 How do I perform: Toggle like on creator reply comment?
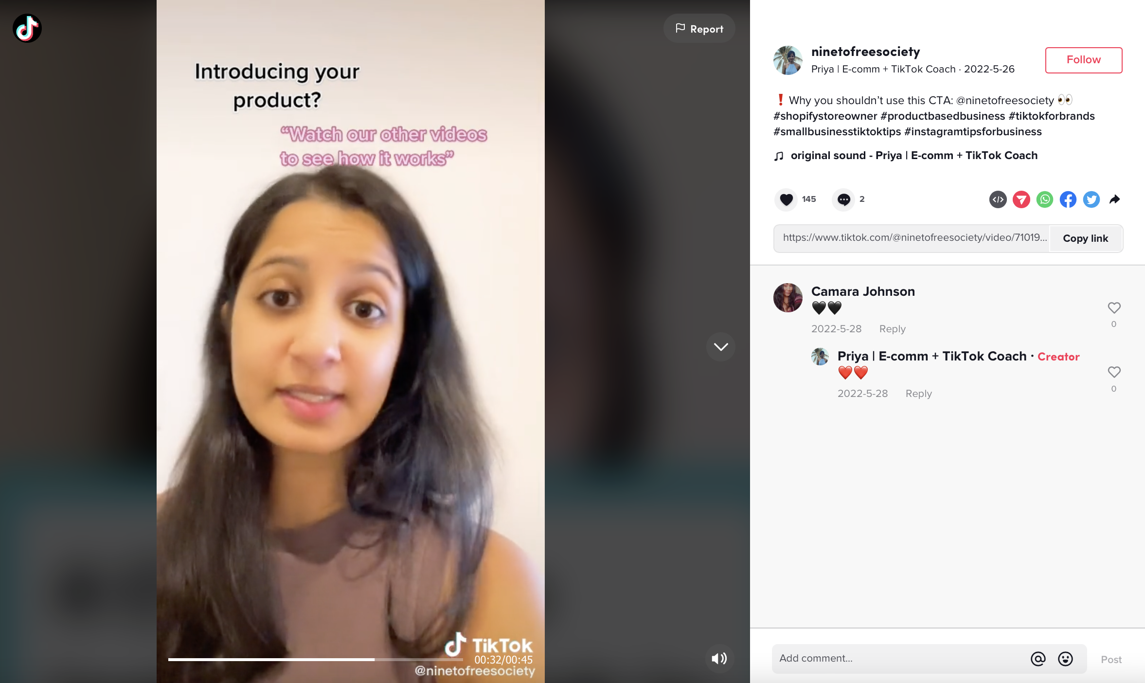point(1114,373)
